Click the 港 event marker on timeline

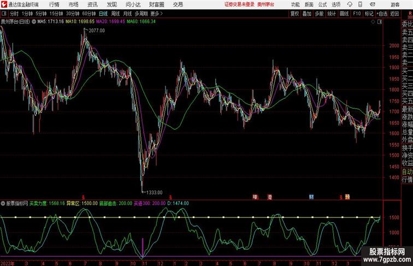pos(270,197)
